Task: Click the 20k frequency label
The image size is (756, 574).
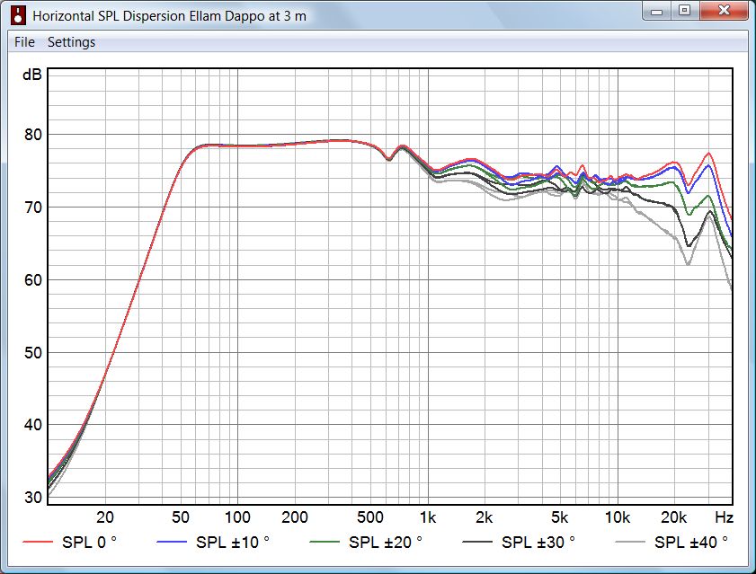Action: coord(673,517)
